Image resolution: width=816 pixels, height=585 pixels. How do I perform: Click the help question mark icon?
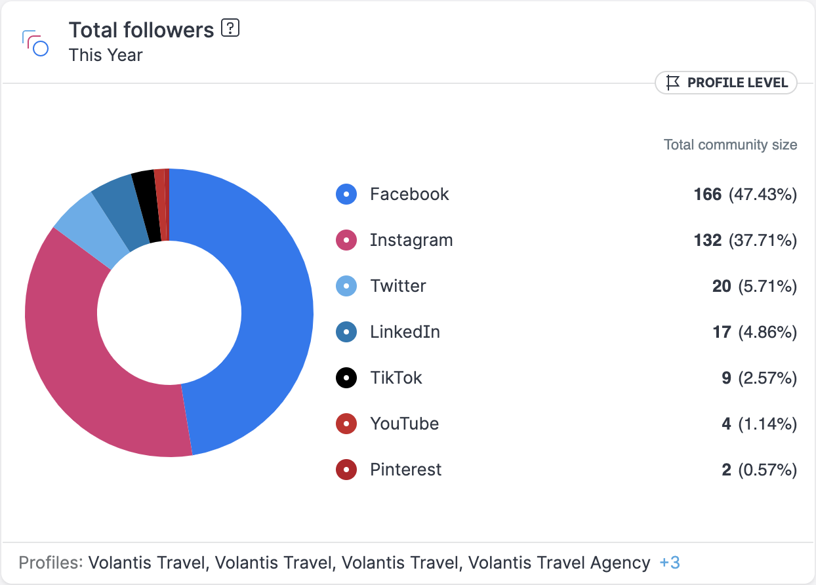230,29
